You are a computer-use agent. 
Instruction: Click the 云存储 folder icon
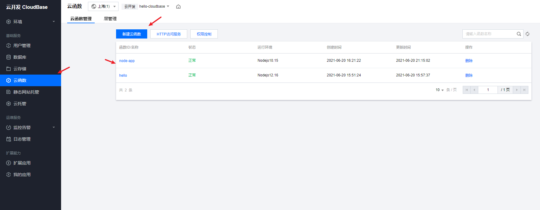click(9, 69)
